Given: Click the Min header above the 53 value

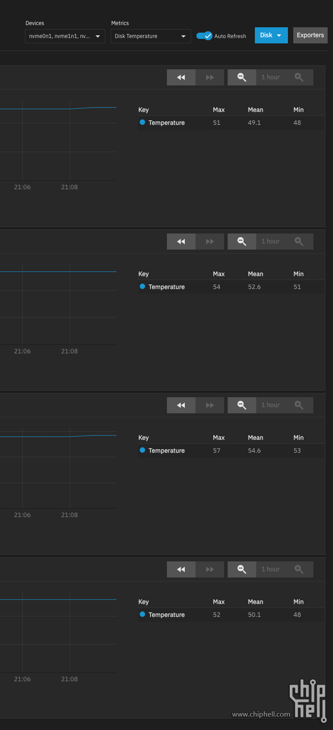Looking at the screenshot, I should tap(299, 437).
